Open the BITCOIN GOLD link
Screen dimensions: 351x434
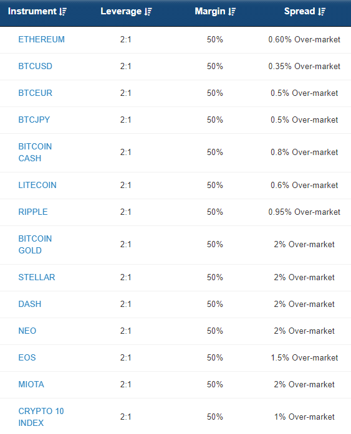(x=35, y=245)
